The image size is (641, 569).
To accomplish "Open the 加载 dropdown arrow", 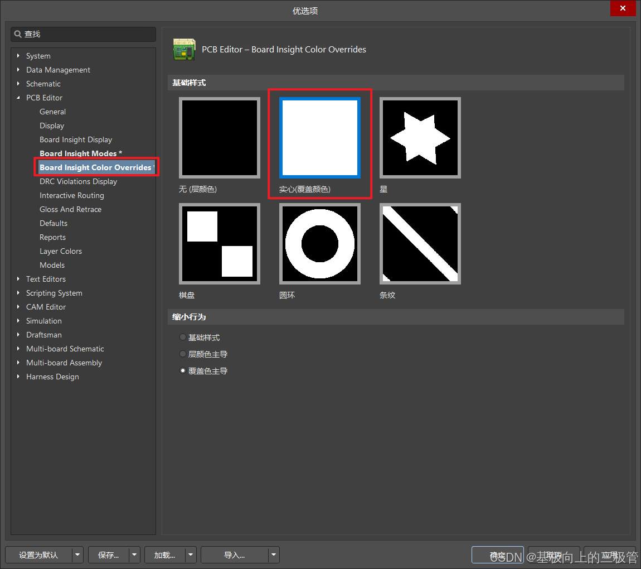I will point(191,554).
